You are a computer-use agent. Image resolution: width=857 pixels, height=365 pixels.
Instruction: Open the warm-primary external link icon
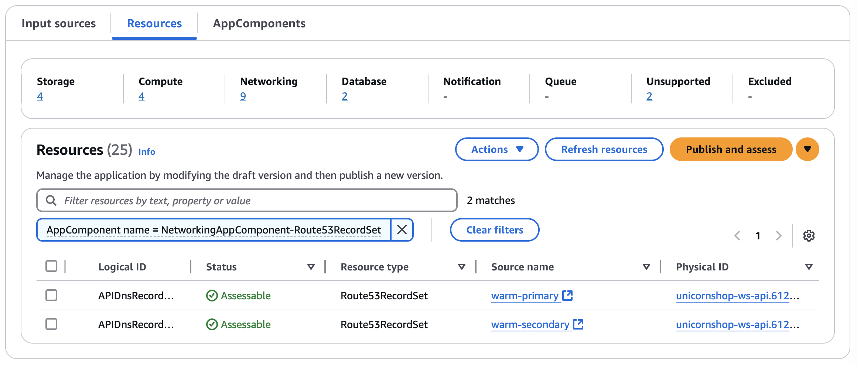567,295
